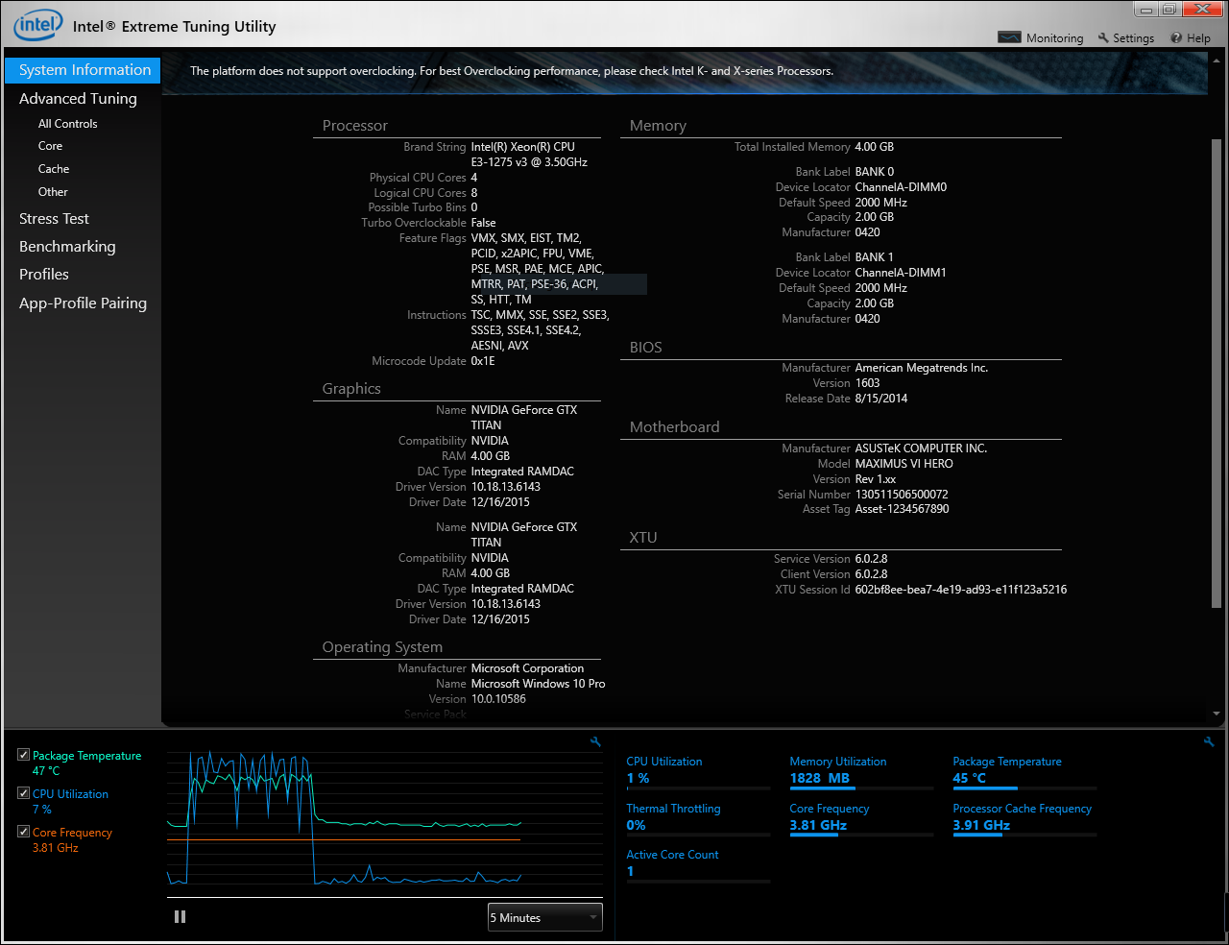Click the Core Frequency monitor tile at right
Screen dimensions: 1229x945
click(861, 819)
